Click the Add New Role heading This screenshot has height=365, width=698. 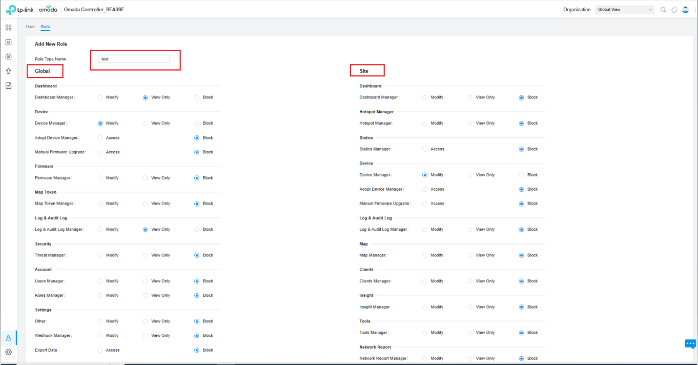click(51, 44)
